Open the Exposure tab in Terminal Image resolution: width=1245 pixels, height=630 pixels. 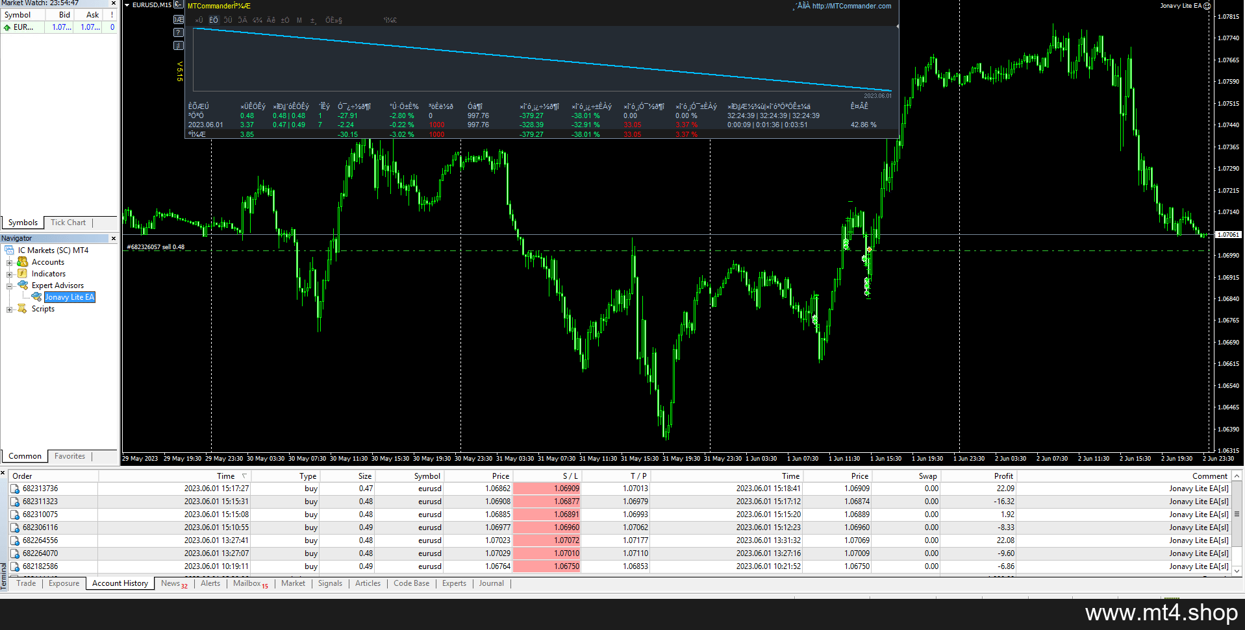(x=64, y=583)
